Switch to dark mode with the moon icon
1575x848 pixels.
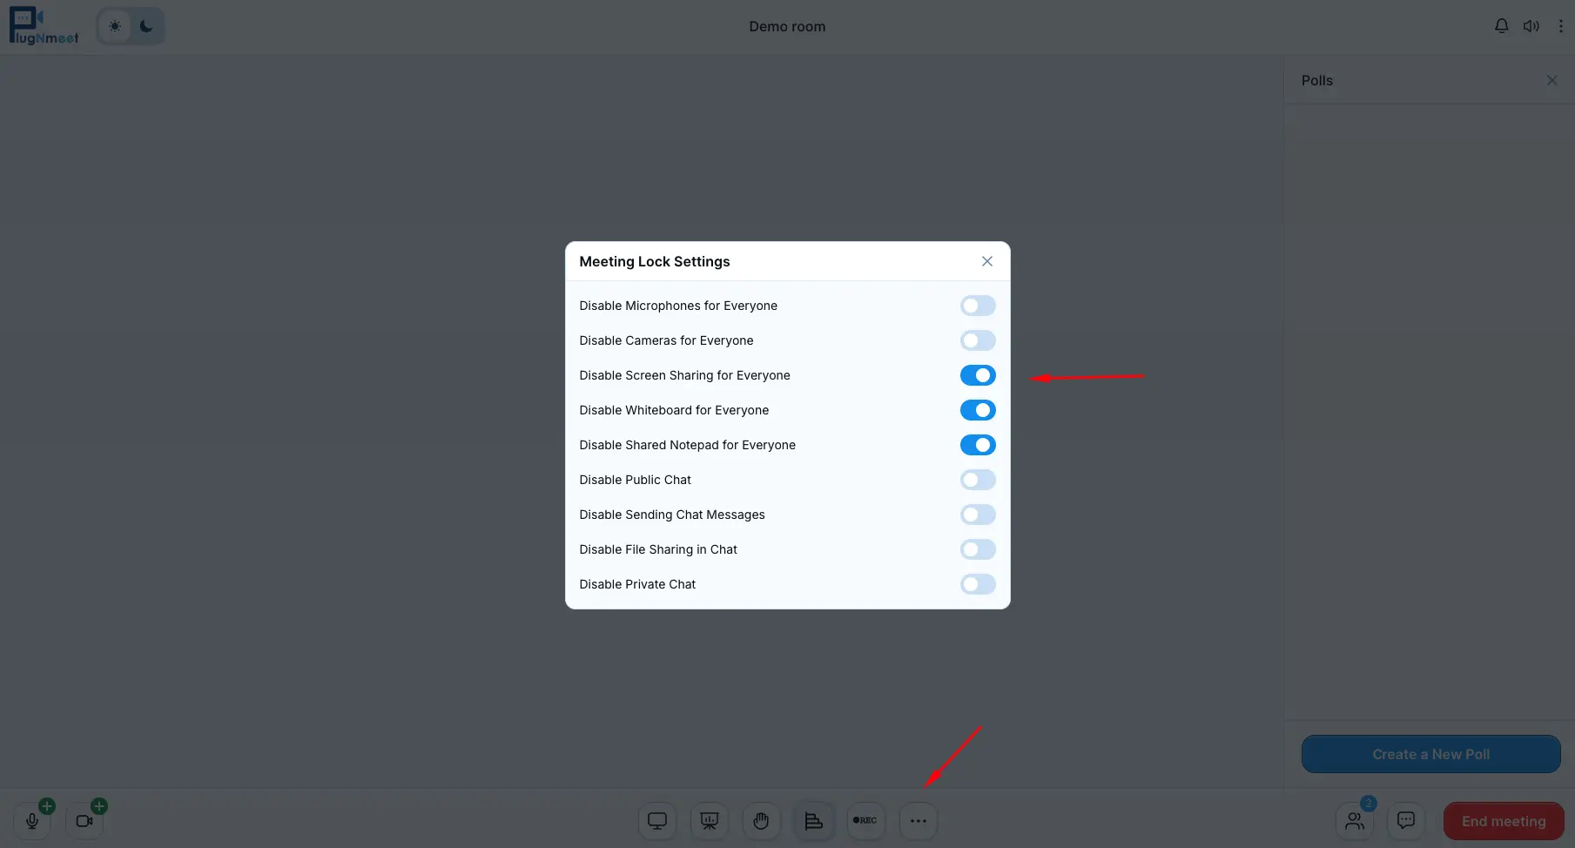145,26
